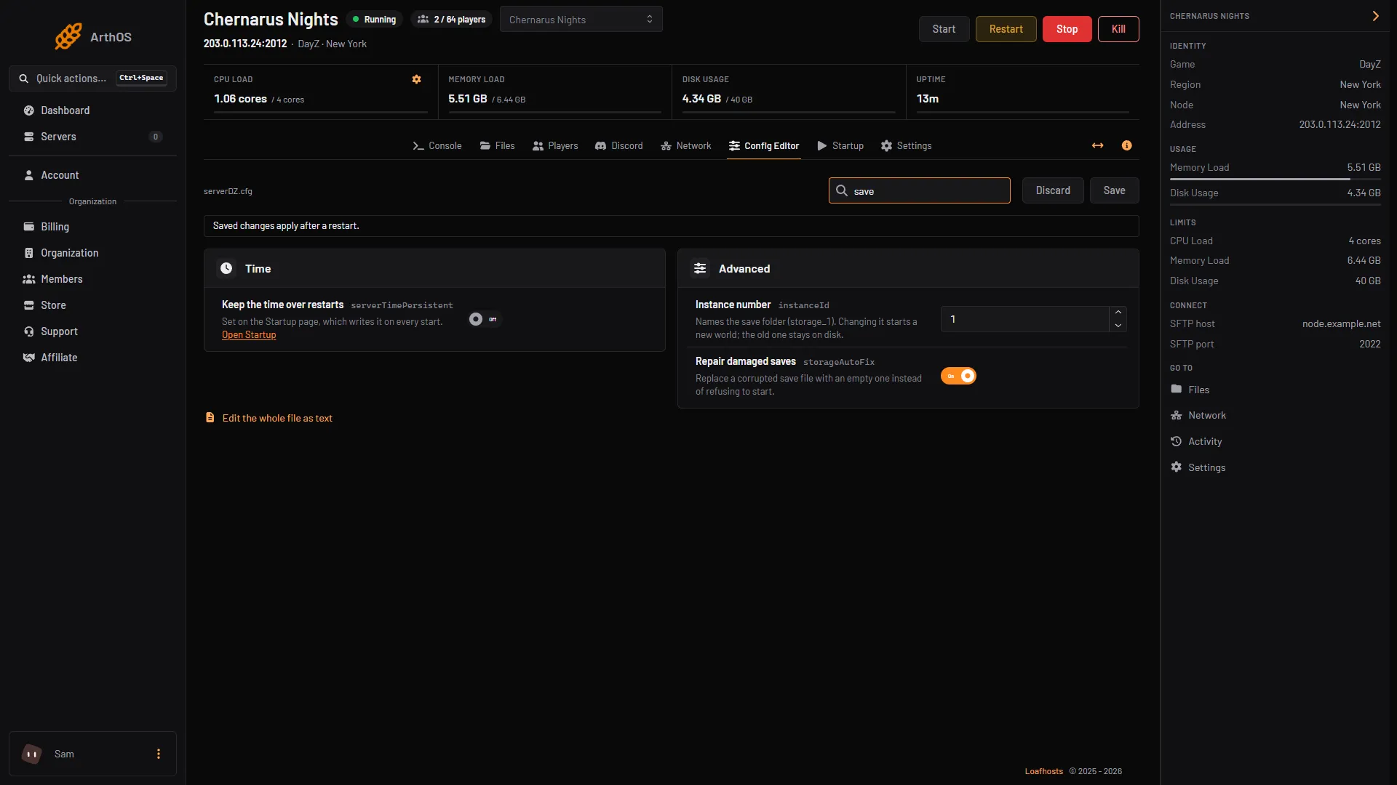1397x785 pixels.
Task: Click the clock icon in Time card
Action: [x=226, y=268]
